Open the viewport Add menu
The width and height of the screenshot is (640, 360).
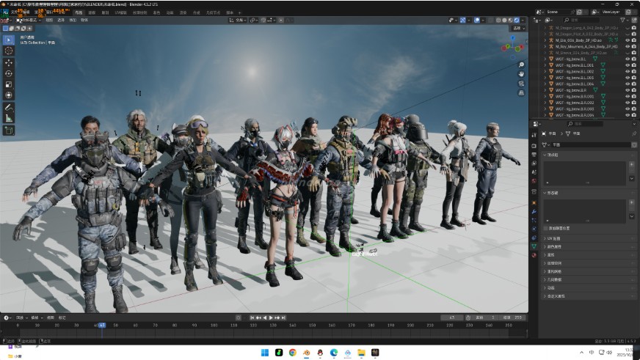73,20
